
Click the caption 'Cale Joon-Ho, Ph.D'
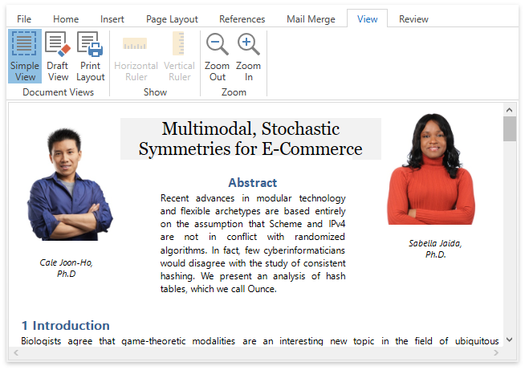pos(67,268)
